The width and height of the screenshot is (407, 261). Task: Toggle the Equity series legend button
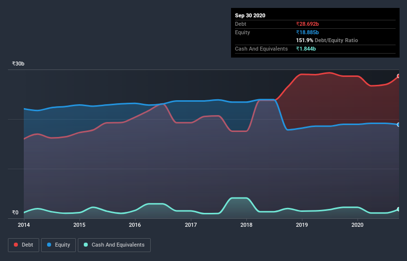pyautogui.click(x=58, y=245)
